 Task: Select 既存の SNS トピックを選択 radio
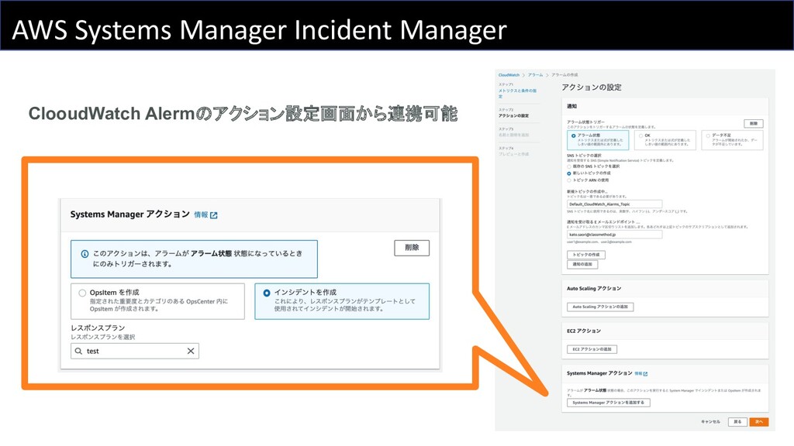[x=568, y=166]
